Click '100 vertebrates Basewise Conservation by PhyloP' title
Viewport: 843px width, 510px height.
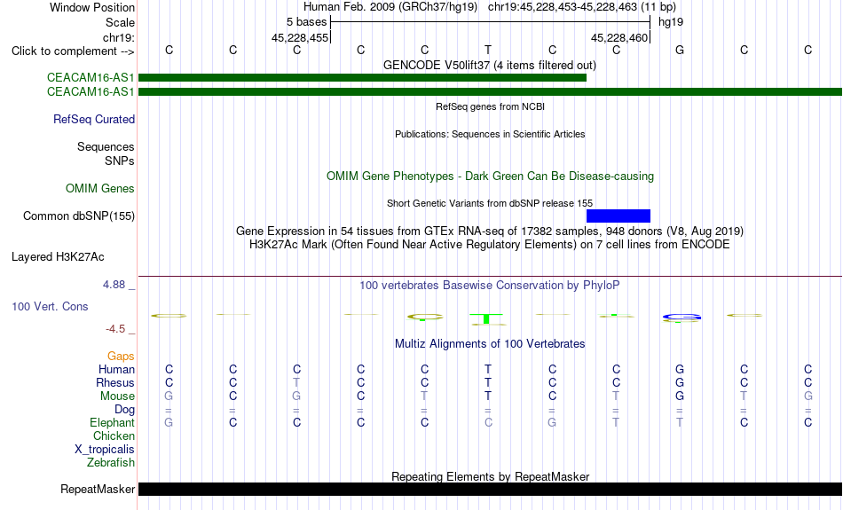[490, 286]
